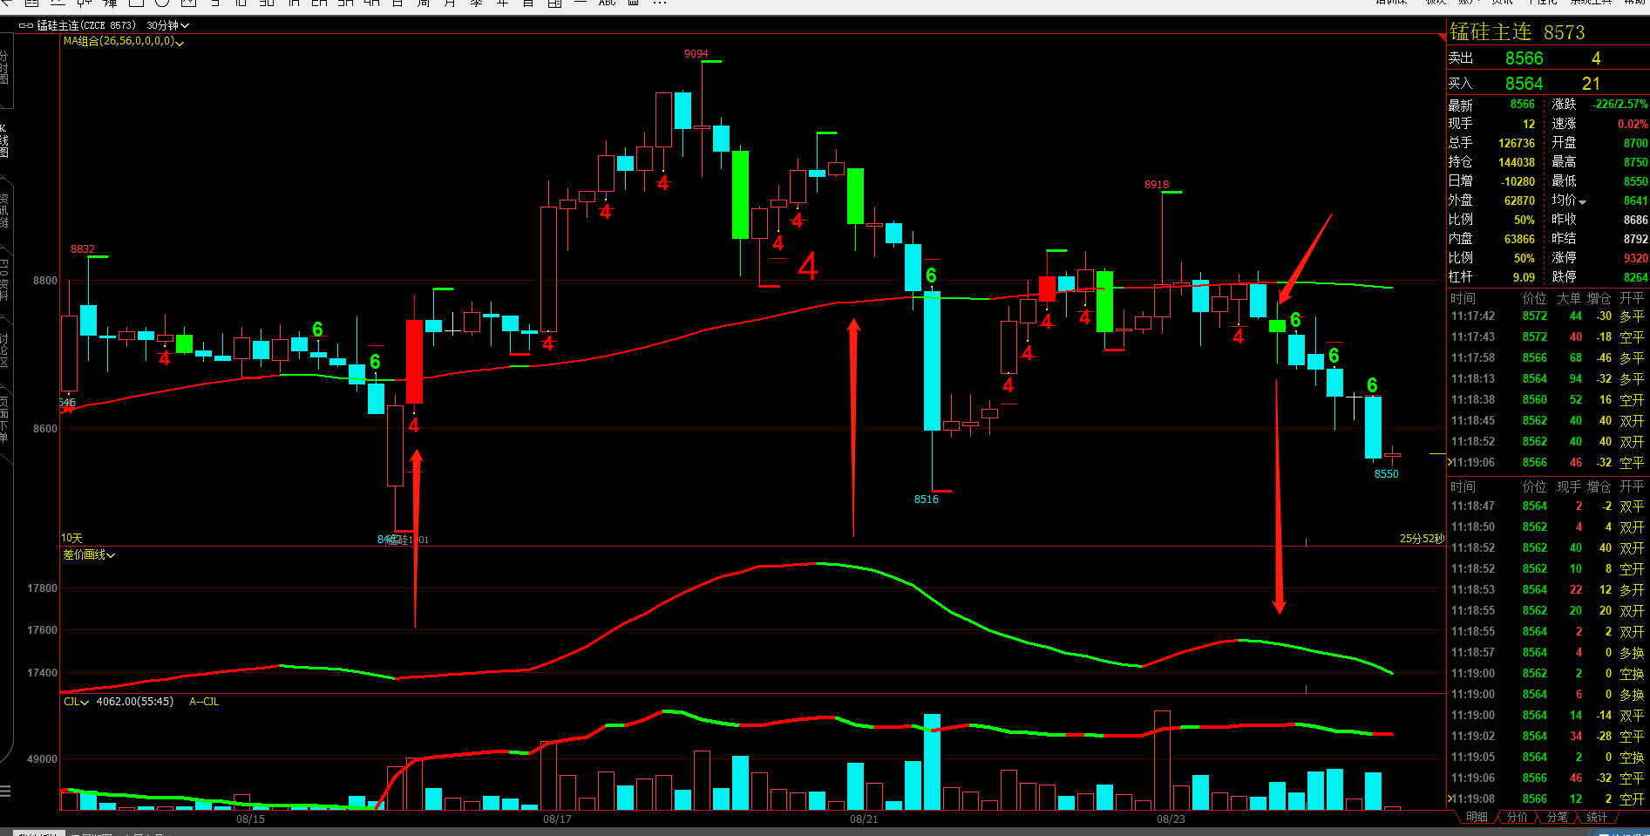Click the 08/15 date on the time axis
The height and width of the screenshot is (836, 1650).
click(251, 819)
